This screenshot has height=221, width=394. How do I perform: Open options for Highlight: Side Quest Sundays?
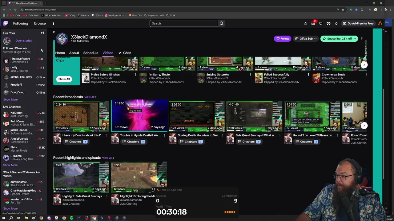[107, 196]
